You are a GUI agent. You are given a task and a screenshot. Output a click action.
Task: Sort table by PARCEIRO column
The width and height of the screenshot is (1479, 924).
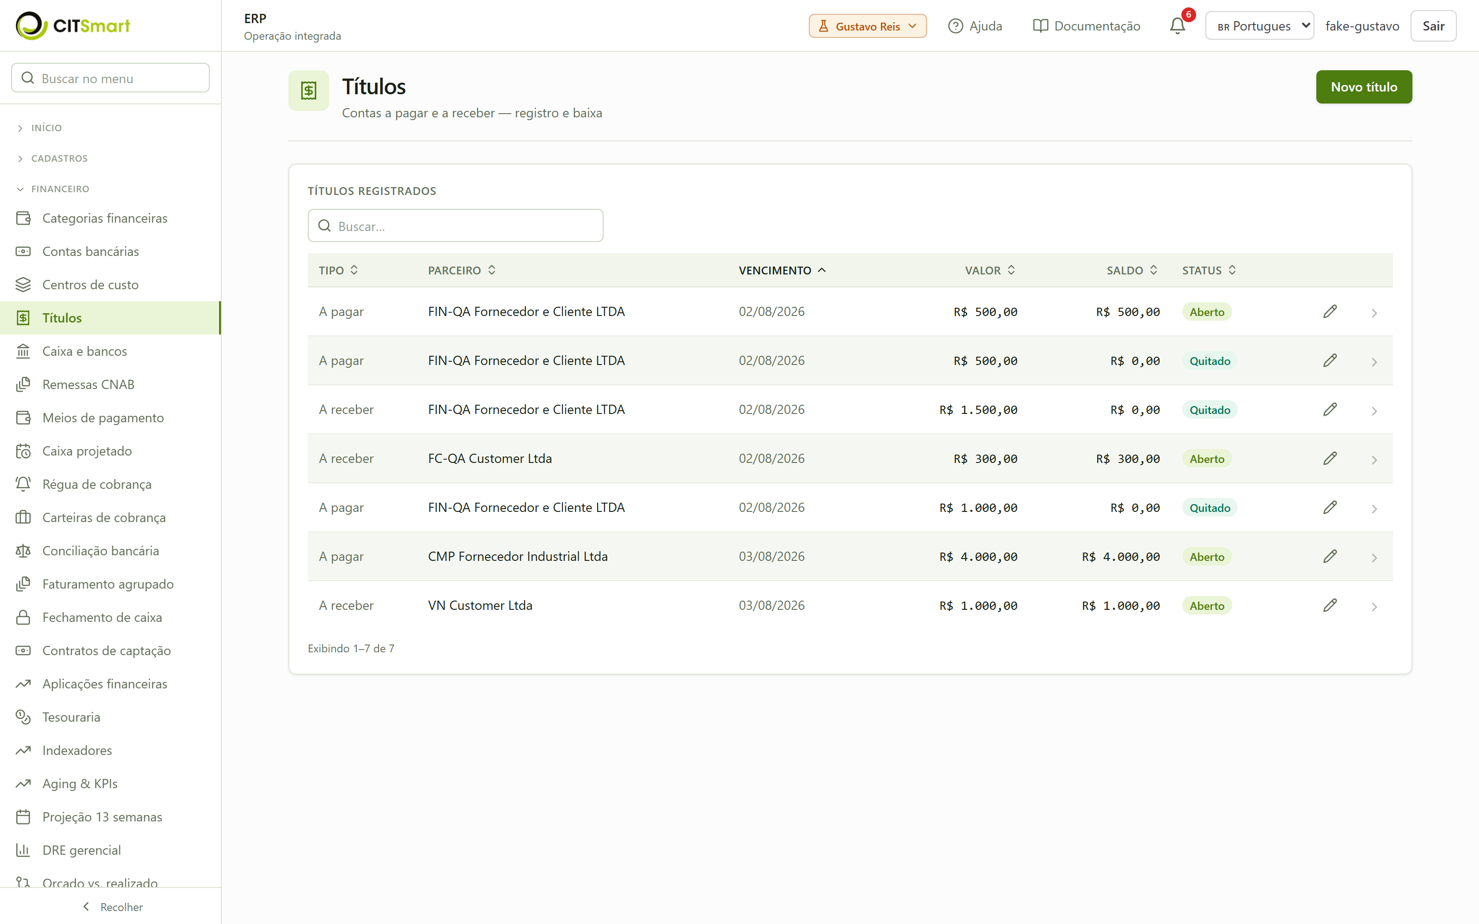(461, 270)
